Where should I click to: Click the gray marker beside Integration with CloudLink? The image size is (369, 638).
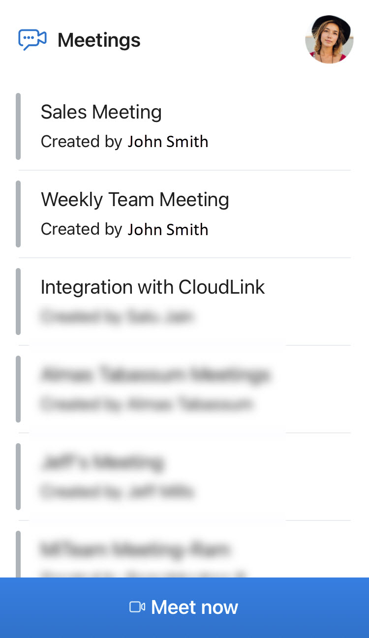(x=18, y=302)
